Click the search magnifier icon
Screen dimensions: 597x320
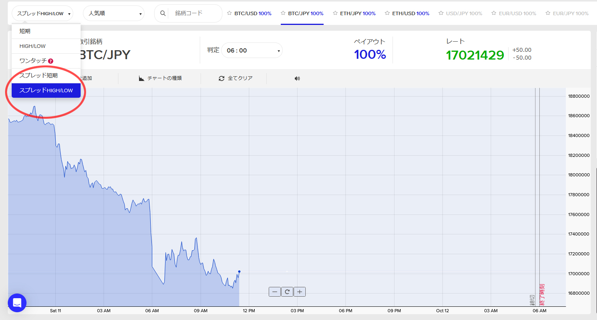(163, 13)
